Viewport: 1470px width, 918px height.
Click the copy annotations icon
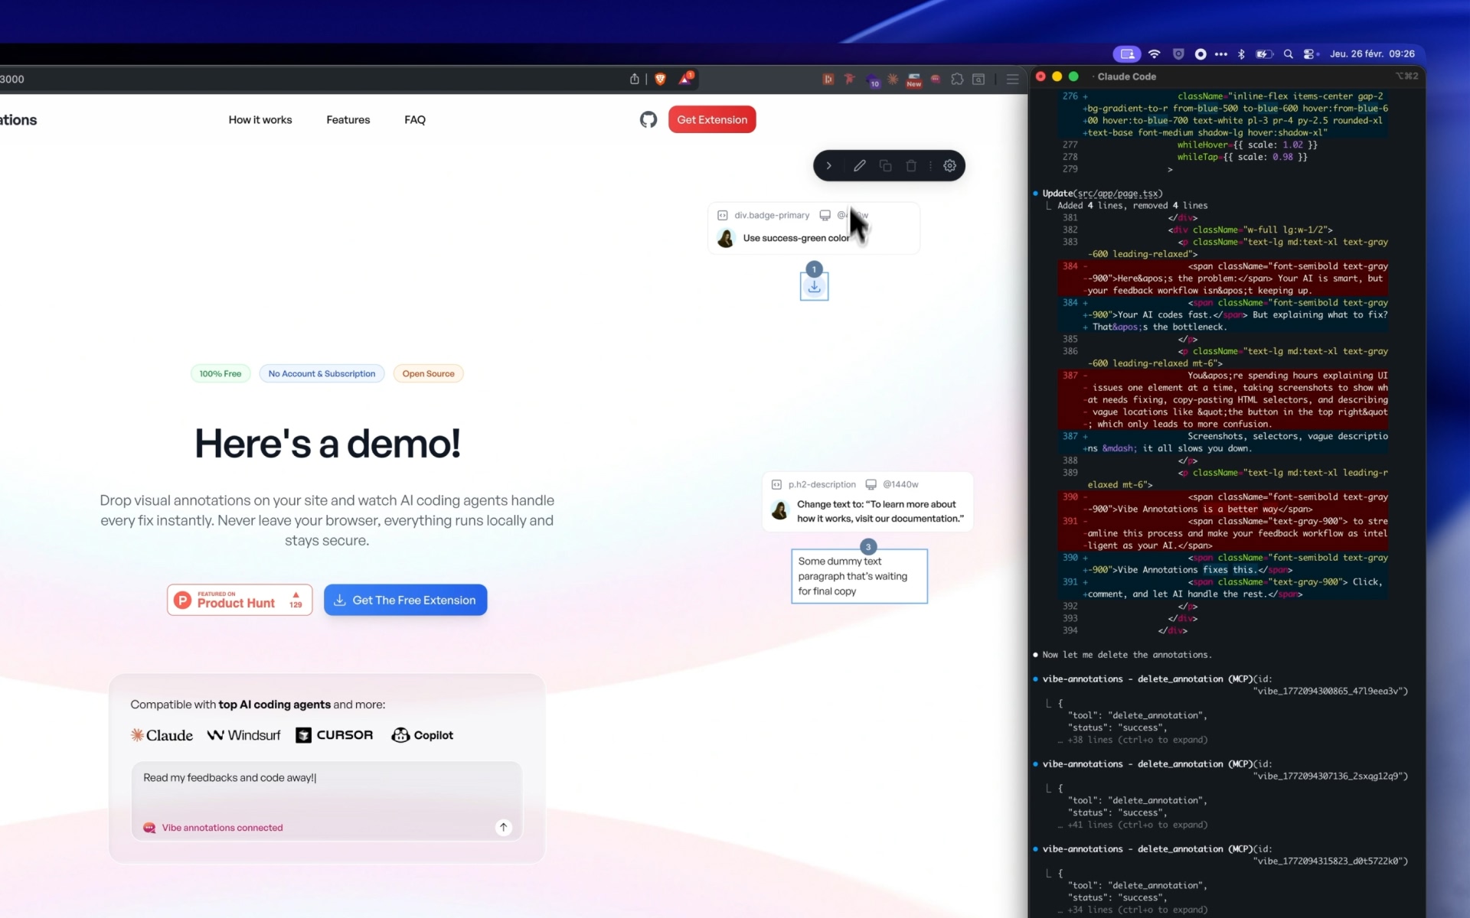click(886, 166)
